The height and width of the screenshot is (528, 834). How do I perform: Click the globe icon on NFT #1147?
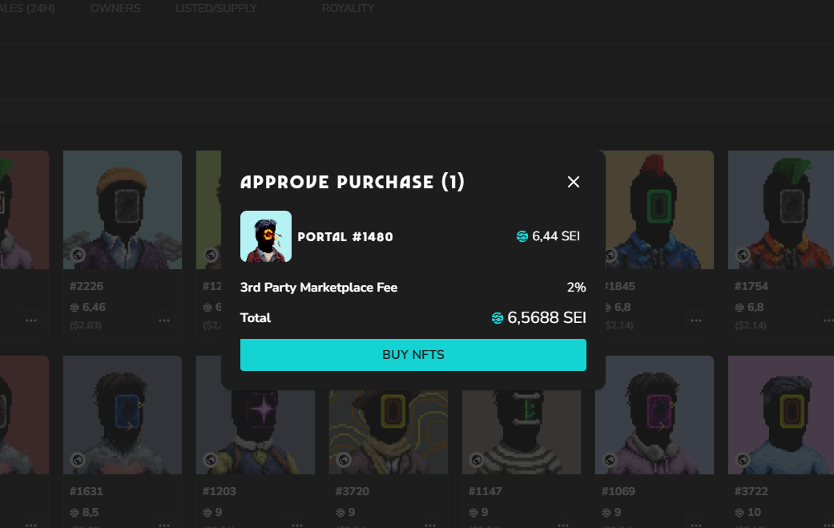pos(477,460)
